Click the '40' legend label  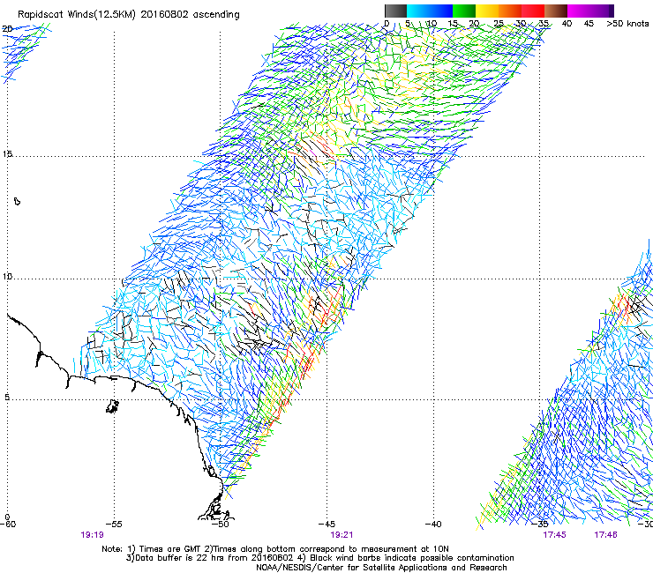[567, 24]
